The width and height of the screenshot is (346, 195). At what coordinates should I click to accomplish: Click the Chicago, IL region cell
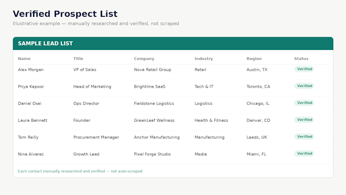258,103
